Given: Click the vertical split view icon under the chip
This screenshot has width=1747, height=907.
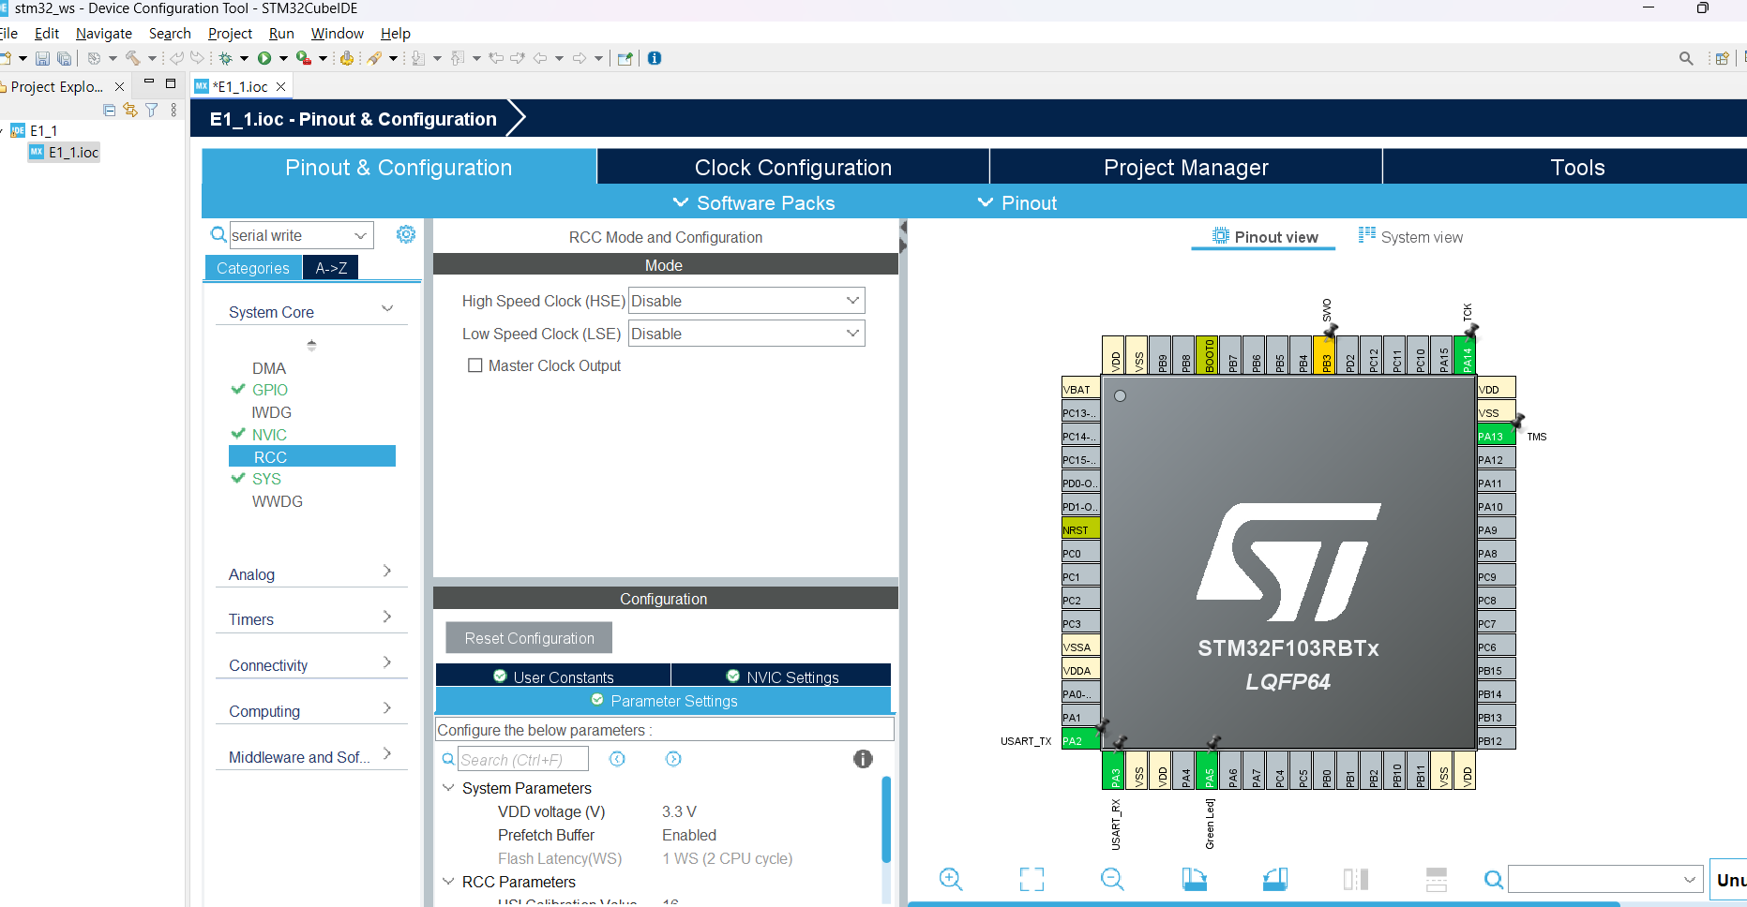Looking at the screenshot, I should click(x=1356, y=879).
